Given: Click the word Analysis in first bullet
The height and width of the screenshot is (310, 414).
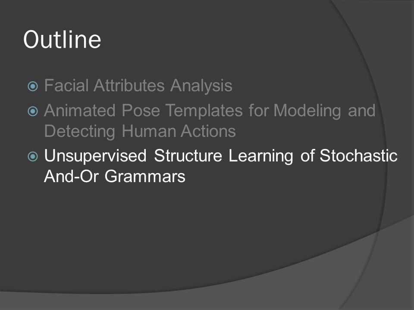Looking at the screenshot, I should [201, 86].
